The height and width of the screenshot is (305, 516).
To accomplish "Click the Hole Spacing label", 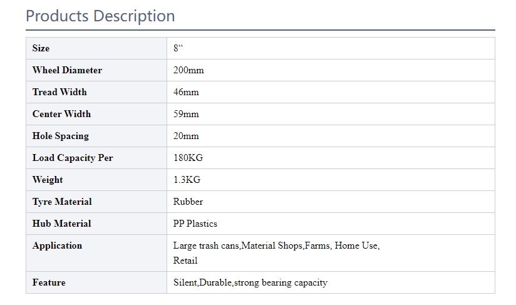I will click(61, 136).
